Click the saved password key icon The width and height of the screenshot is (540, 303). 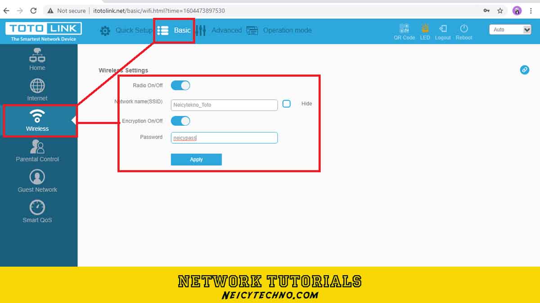(486, 10)
